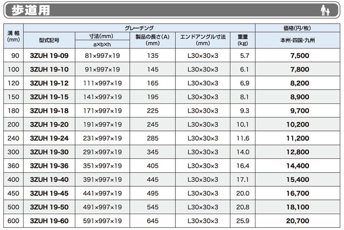Click dimension 191×997×19
The image size is (344, 230).
click(x=102, y=124)
